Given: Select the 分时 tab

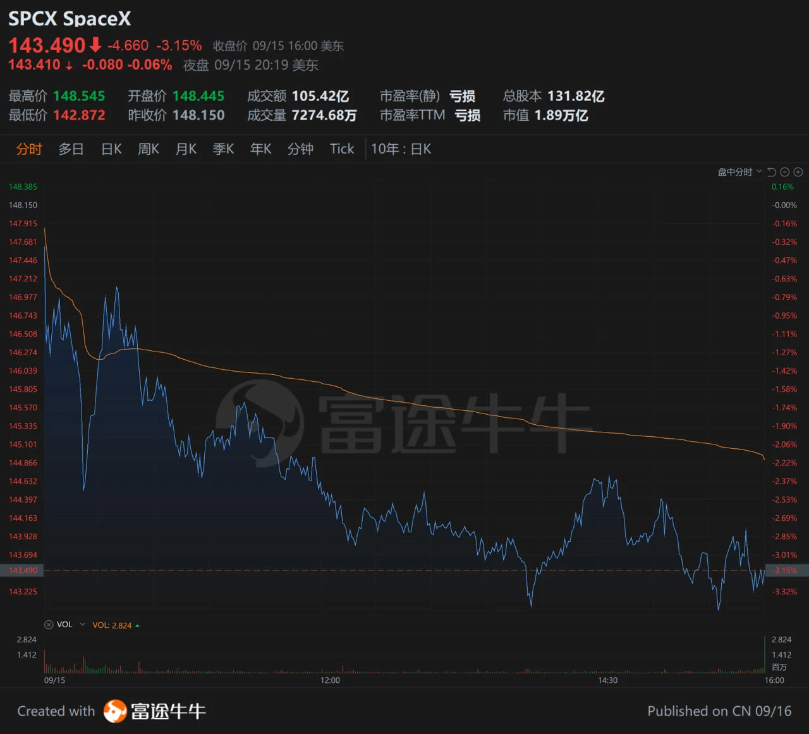Looking at the screenshot, I should (x=29, y=149).
